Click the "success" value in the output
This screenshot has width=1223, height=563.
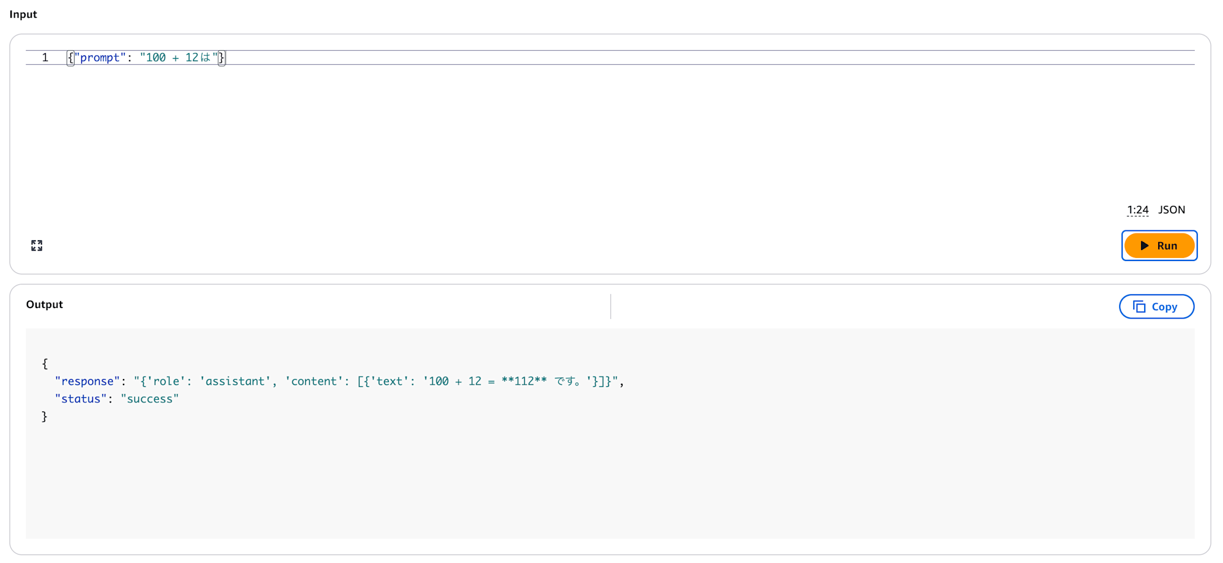click(x=149, y=399)
